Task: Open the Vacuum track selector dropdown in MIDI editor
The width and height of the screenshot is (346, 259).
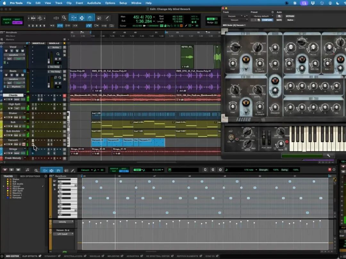Action: tap(86, 170)
